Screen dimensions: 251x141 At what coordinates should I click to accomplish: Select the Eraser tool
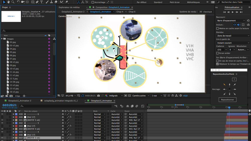point(56,2)
